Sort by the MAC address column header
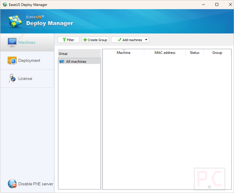 point(165,53)
